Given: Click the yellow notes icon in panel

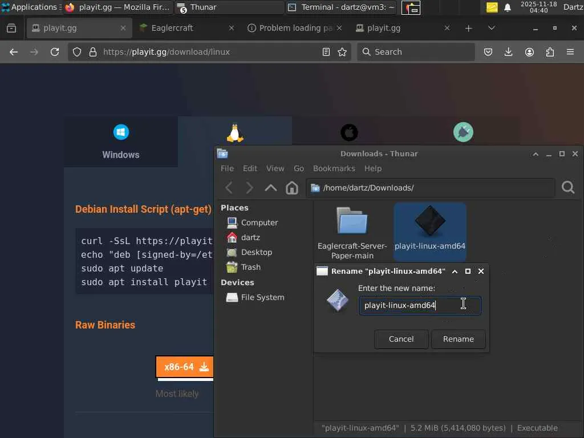Looking at the screenshot, I should click(x=492, y=7).
